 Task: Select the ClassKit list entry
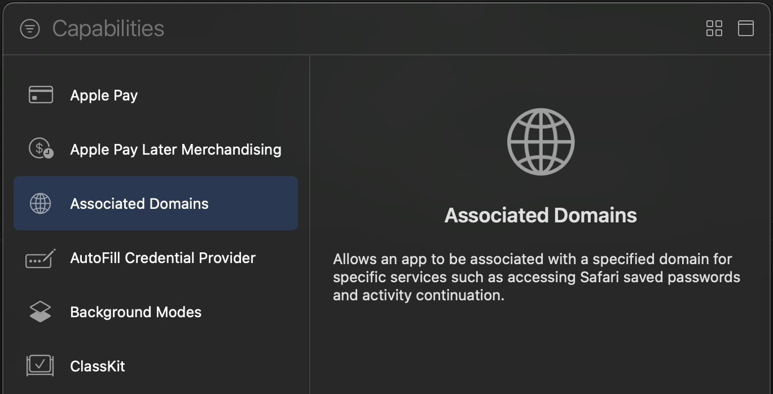tap(98, 366)
